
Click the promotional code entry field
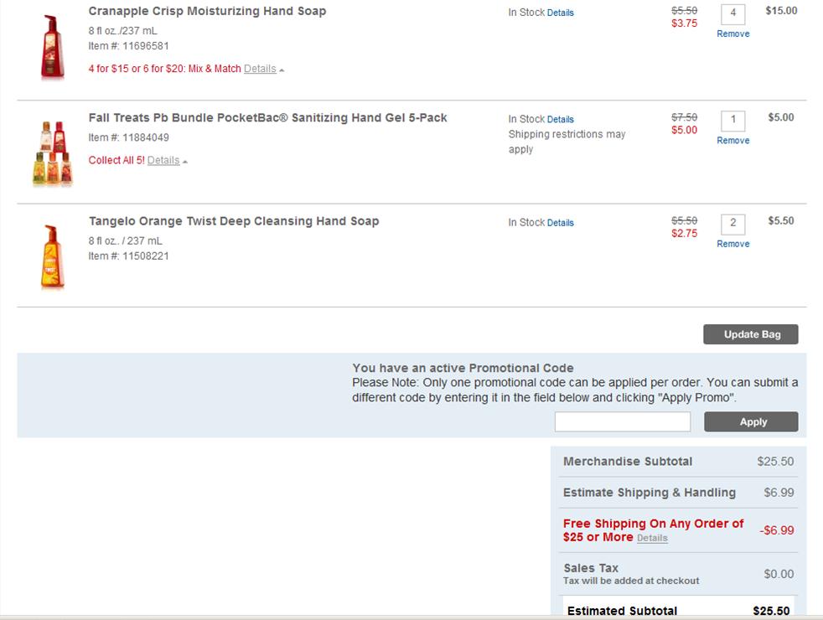pyautogui.click(x=622, y=421)
